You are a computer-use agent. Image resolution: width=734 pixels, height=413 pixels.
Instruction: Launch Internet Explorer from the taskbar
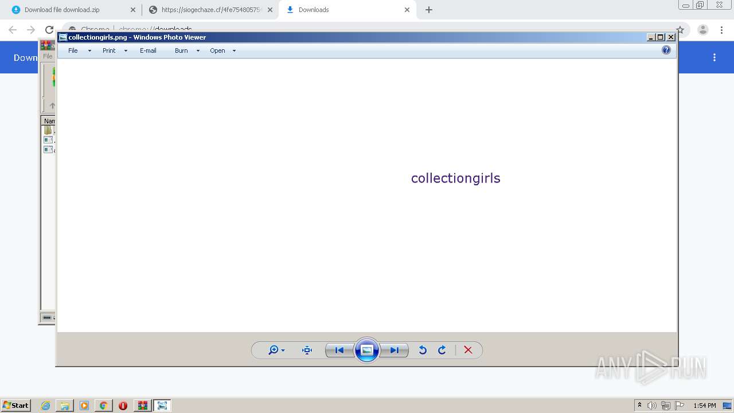[x=46, y=406]
